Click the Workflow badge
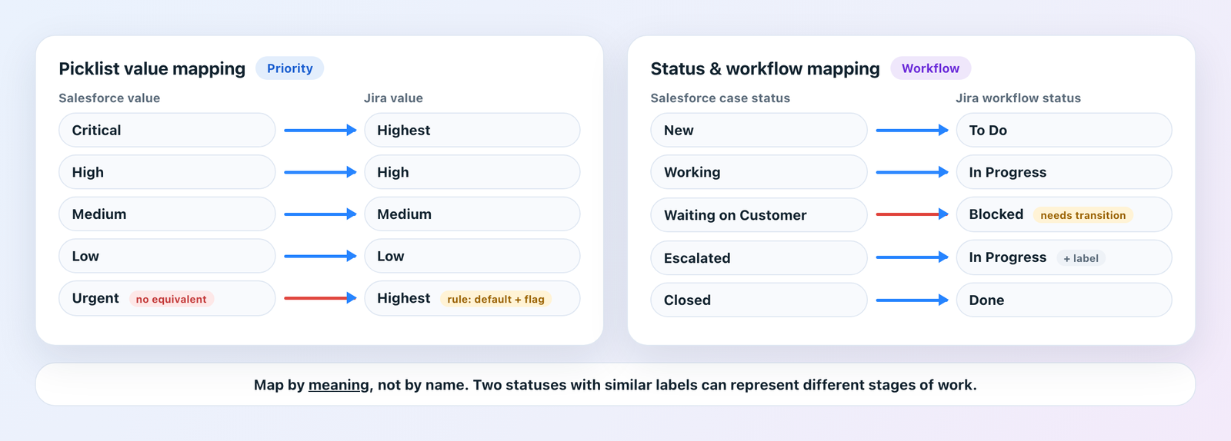 930,68
